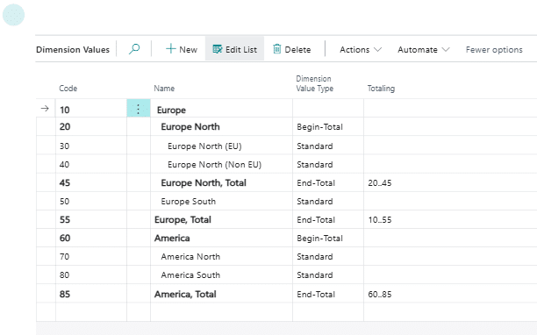The image size is (537, 335).
Task: Click the America name cell
Action: click(221, 239)
